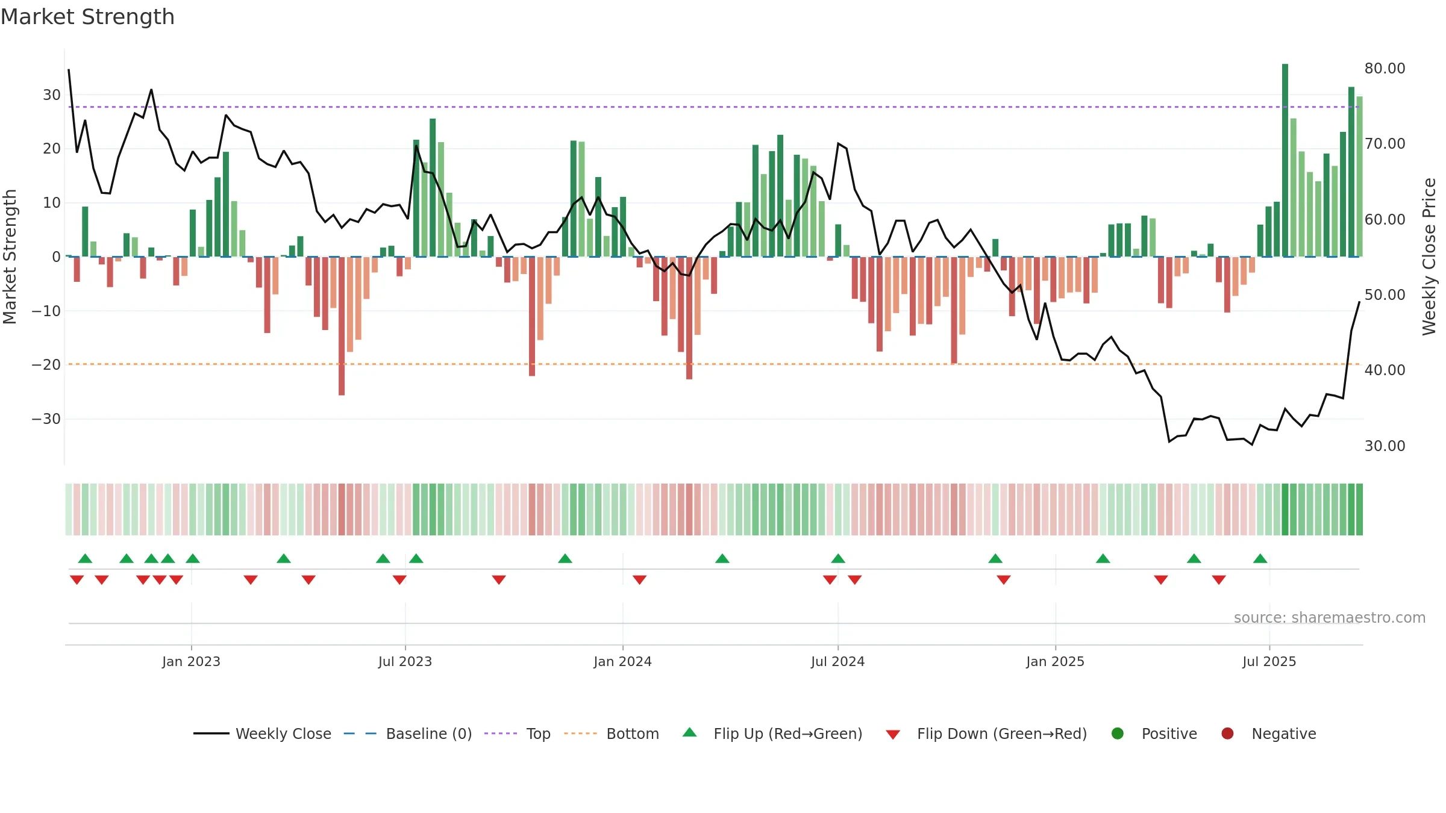Click the Jan 2023 axis label
1446x813 pixels.
click(x=191, y=661)
